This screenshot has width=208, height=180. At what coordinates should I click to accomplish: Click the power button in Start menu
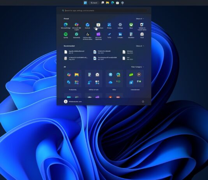[x=143, y=101]
